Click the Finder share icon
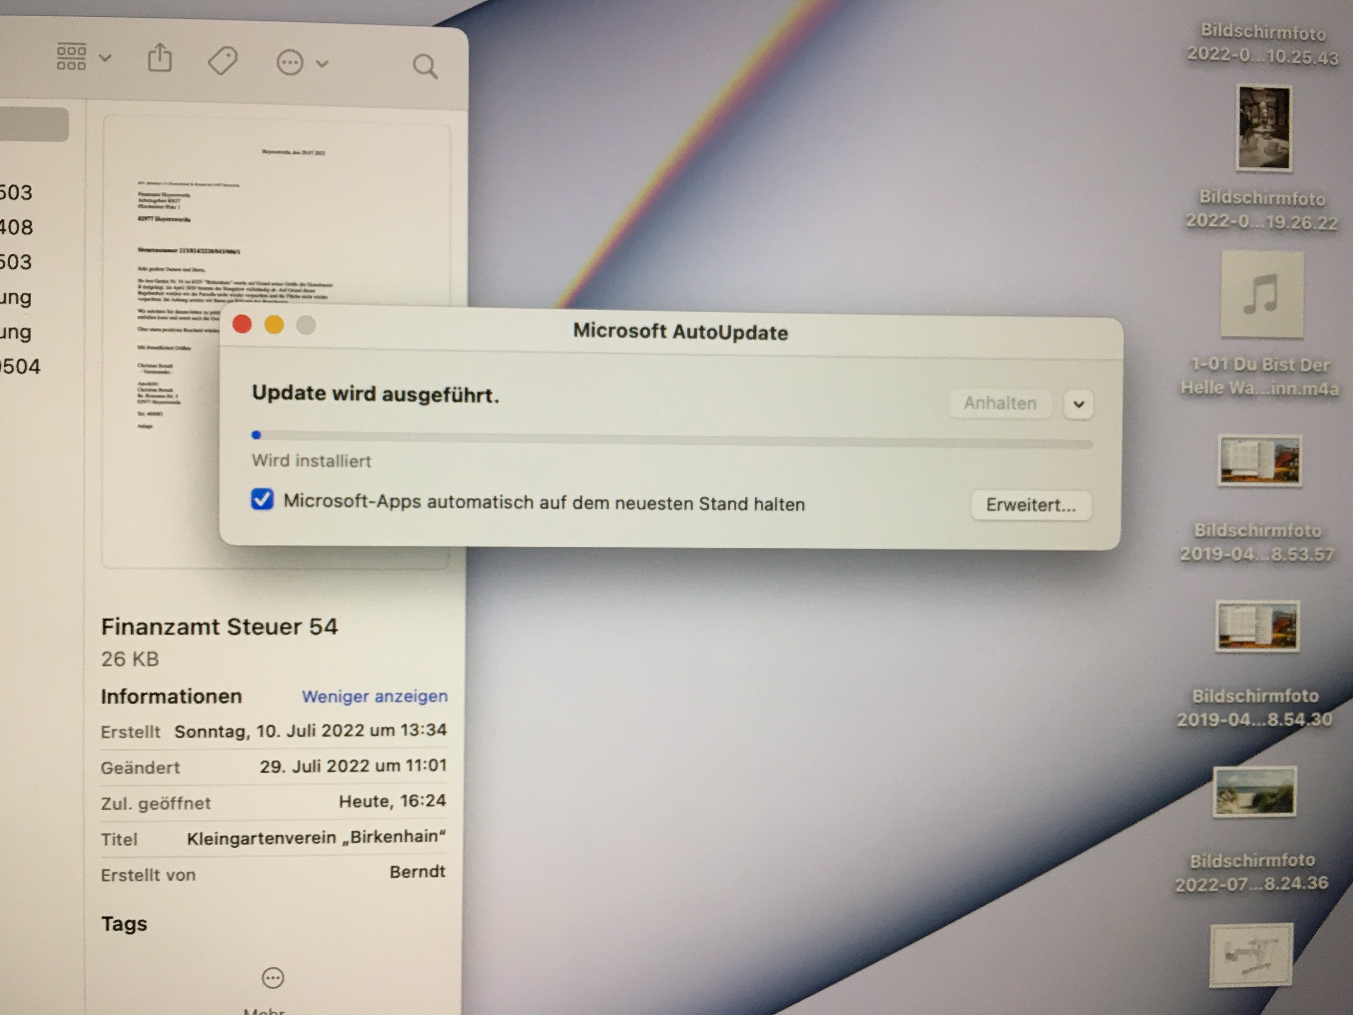Viewport: 1353px width, 1015px height. (160, 59)
